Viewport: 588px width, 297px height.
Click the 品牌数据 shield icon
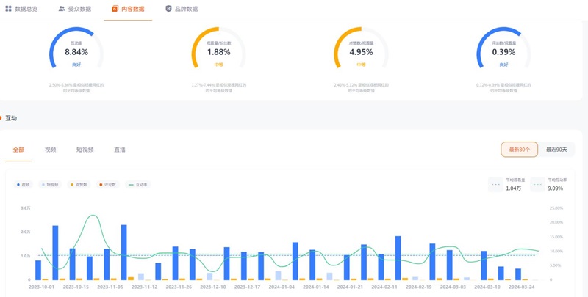coord(168,9)
